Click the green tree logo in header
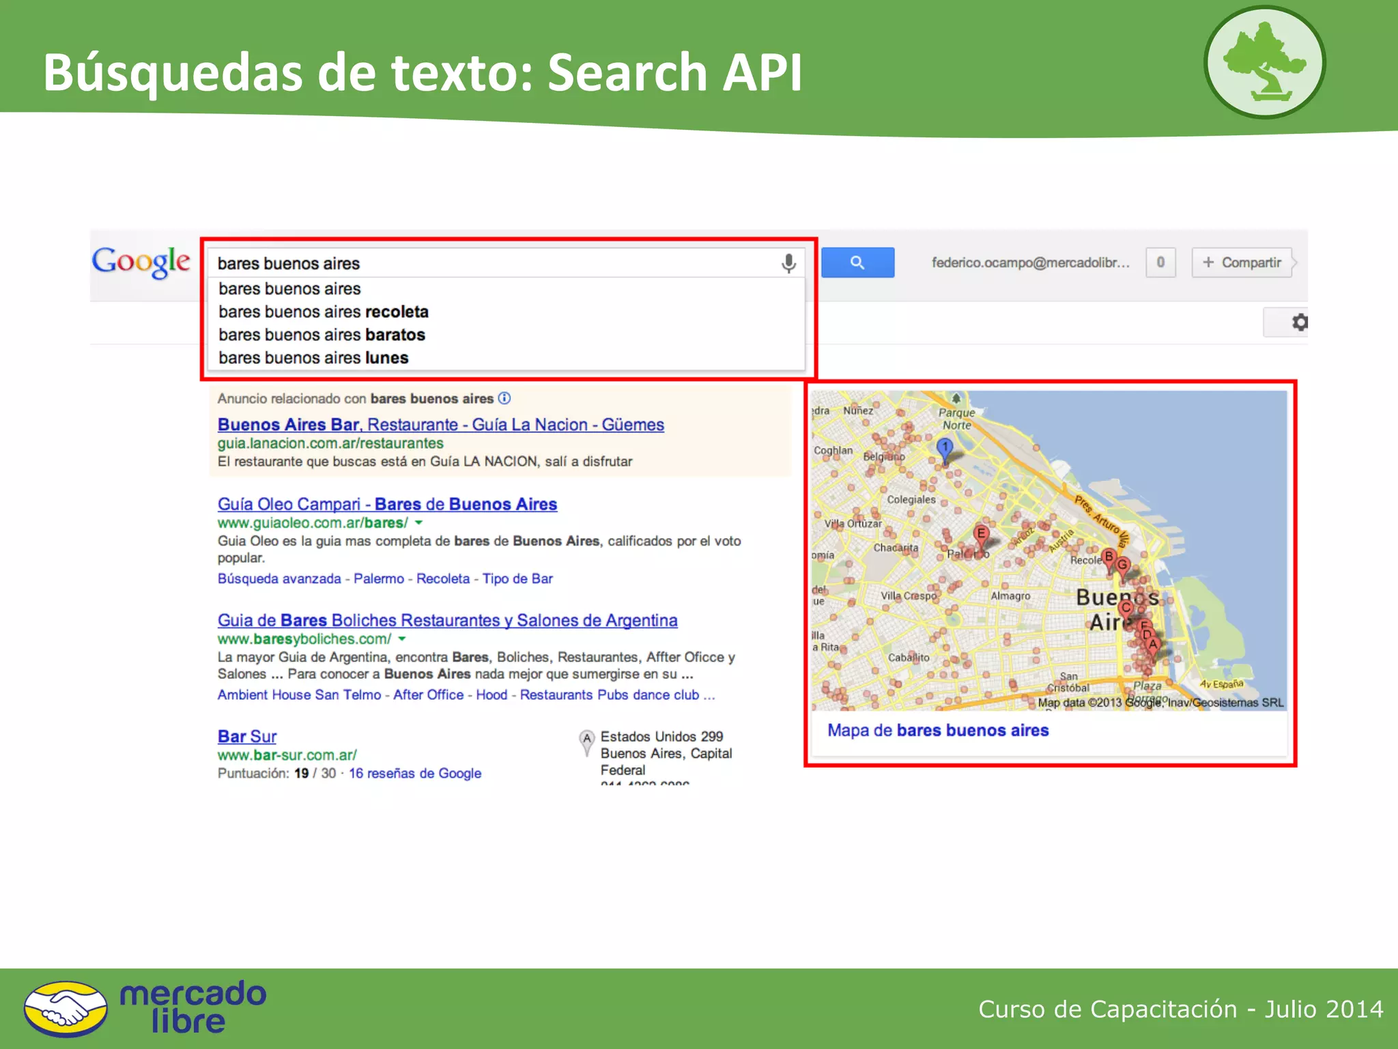The width and height of the screenshot is (1398, 1049). click(1265, 63)
